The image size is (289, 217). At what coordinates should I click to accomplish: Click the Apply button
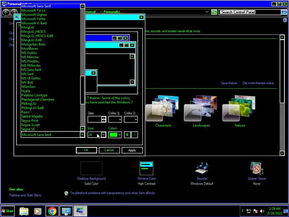(132, 150)
